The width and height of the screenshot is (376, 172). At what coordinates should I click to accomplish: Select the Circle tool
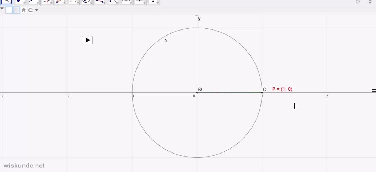coord(73,2)
